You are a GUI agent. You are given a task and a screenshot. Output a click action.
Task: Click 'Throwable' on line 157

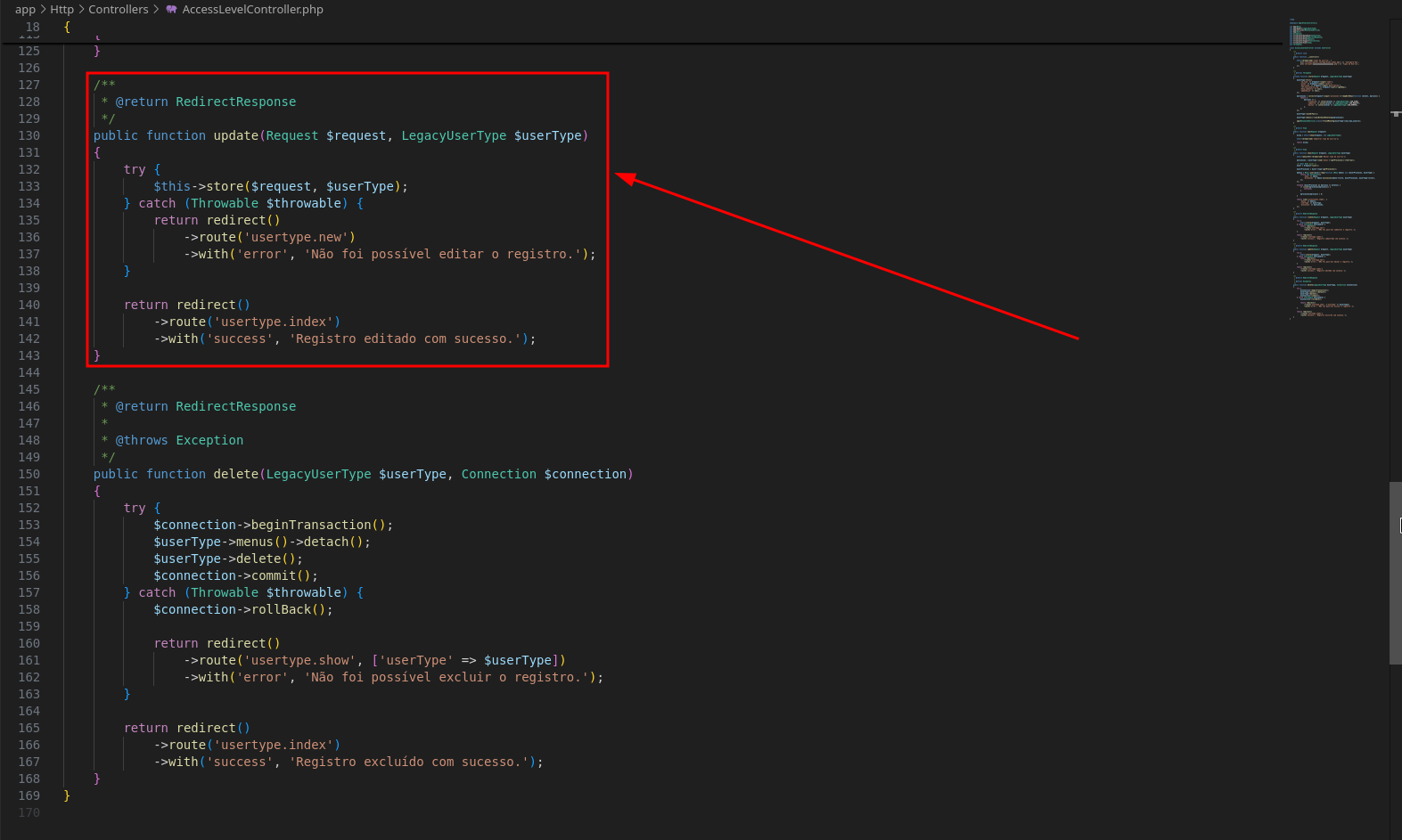(225, 592)
